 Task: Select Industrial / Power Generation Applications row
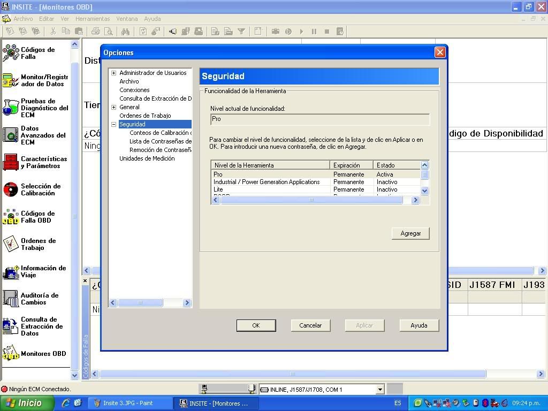(316, 182)
